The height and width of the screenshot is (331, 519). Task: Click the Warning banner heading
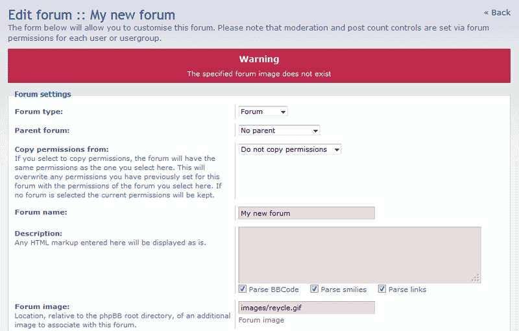259,59
